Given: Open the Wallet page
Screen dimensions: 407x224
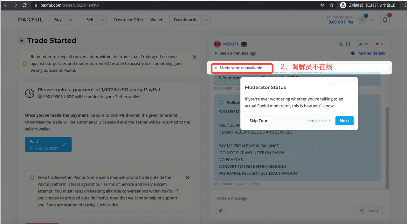Looking at the screenshot, I should click(156, 20).
